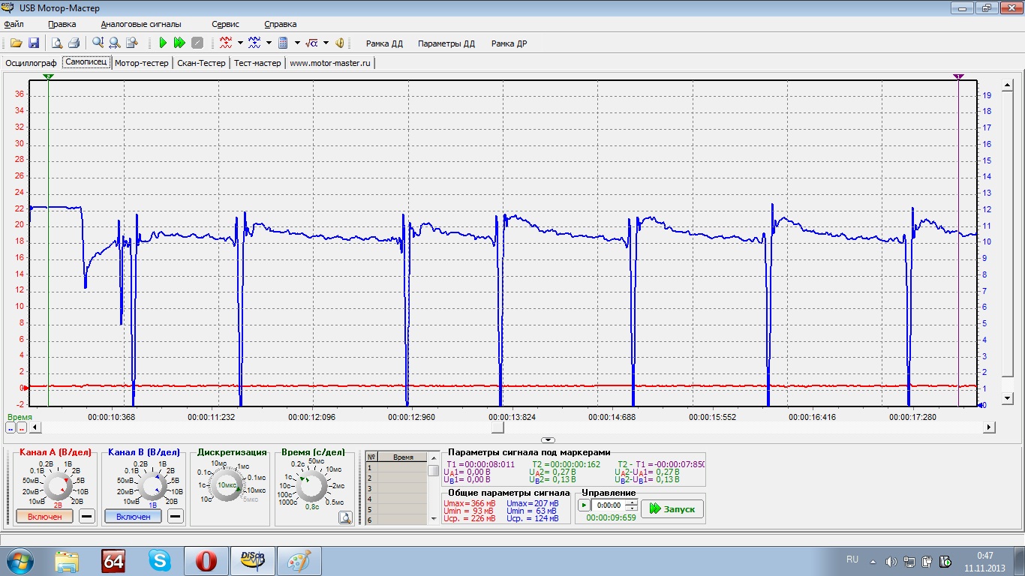Click the save floppy disk icon

(34, 43)
